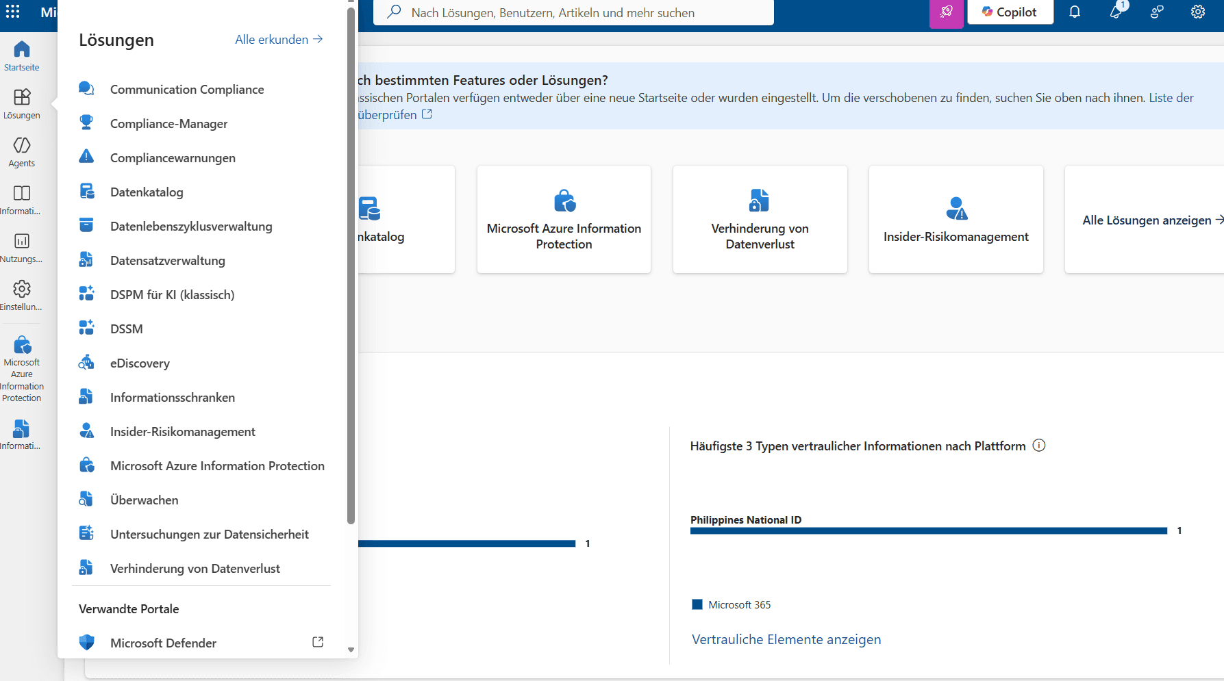Click Alle erkunden link
The height and width of the screenshot is (681, 1224).
[279, 40]
